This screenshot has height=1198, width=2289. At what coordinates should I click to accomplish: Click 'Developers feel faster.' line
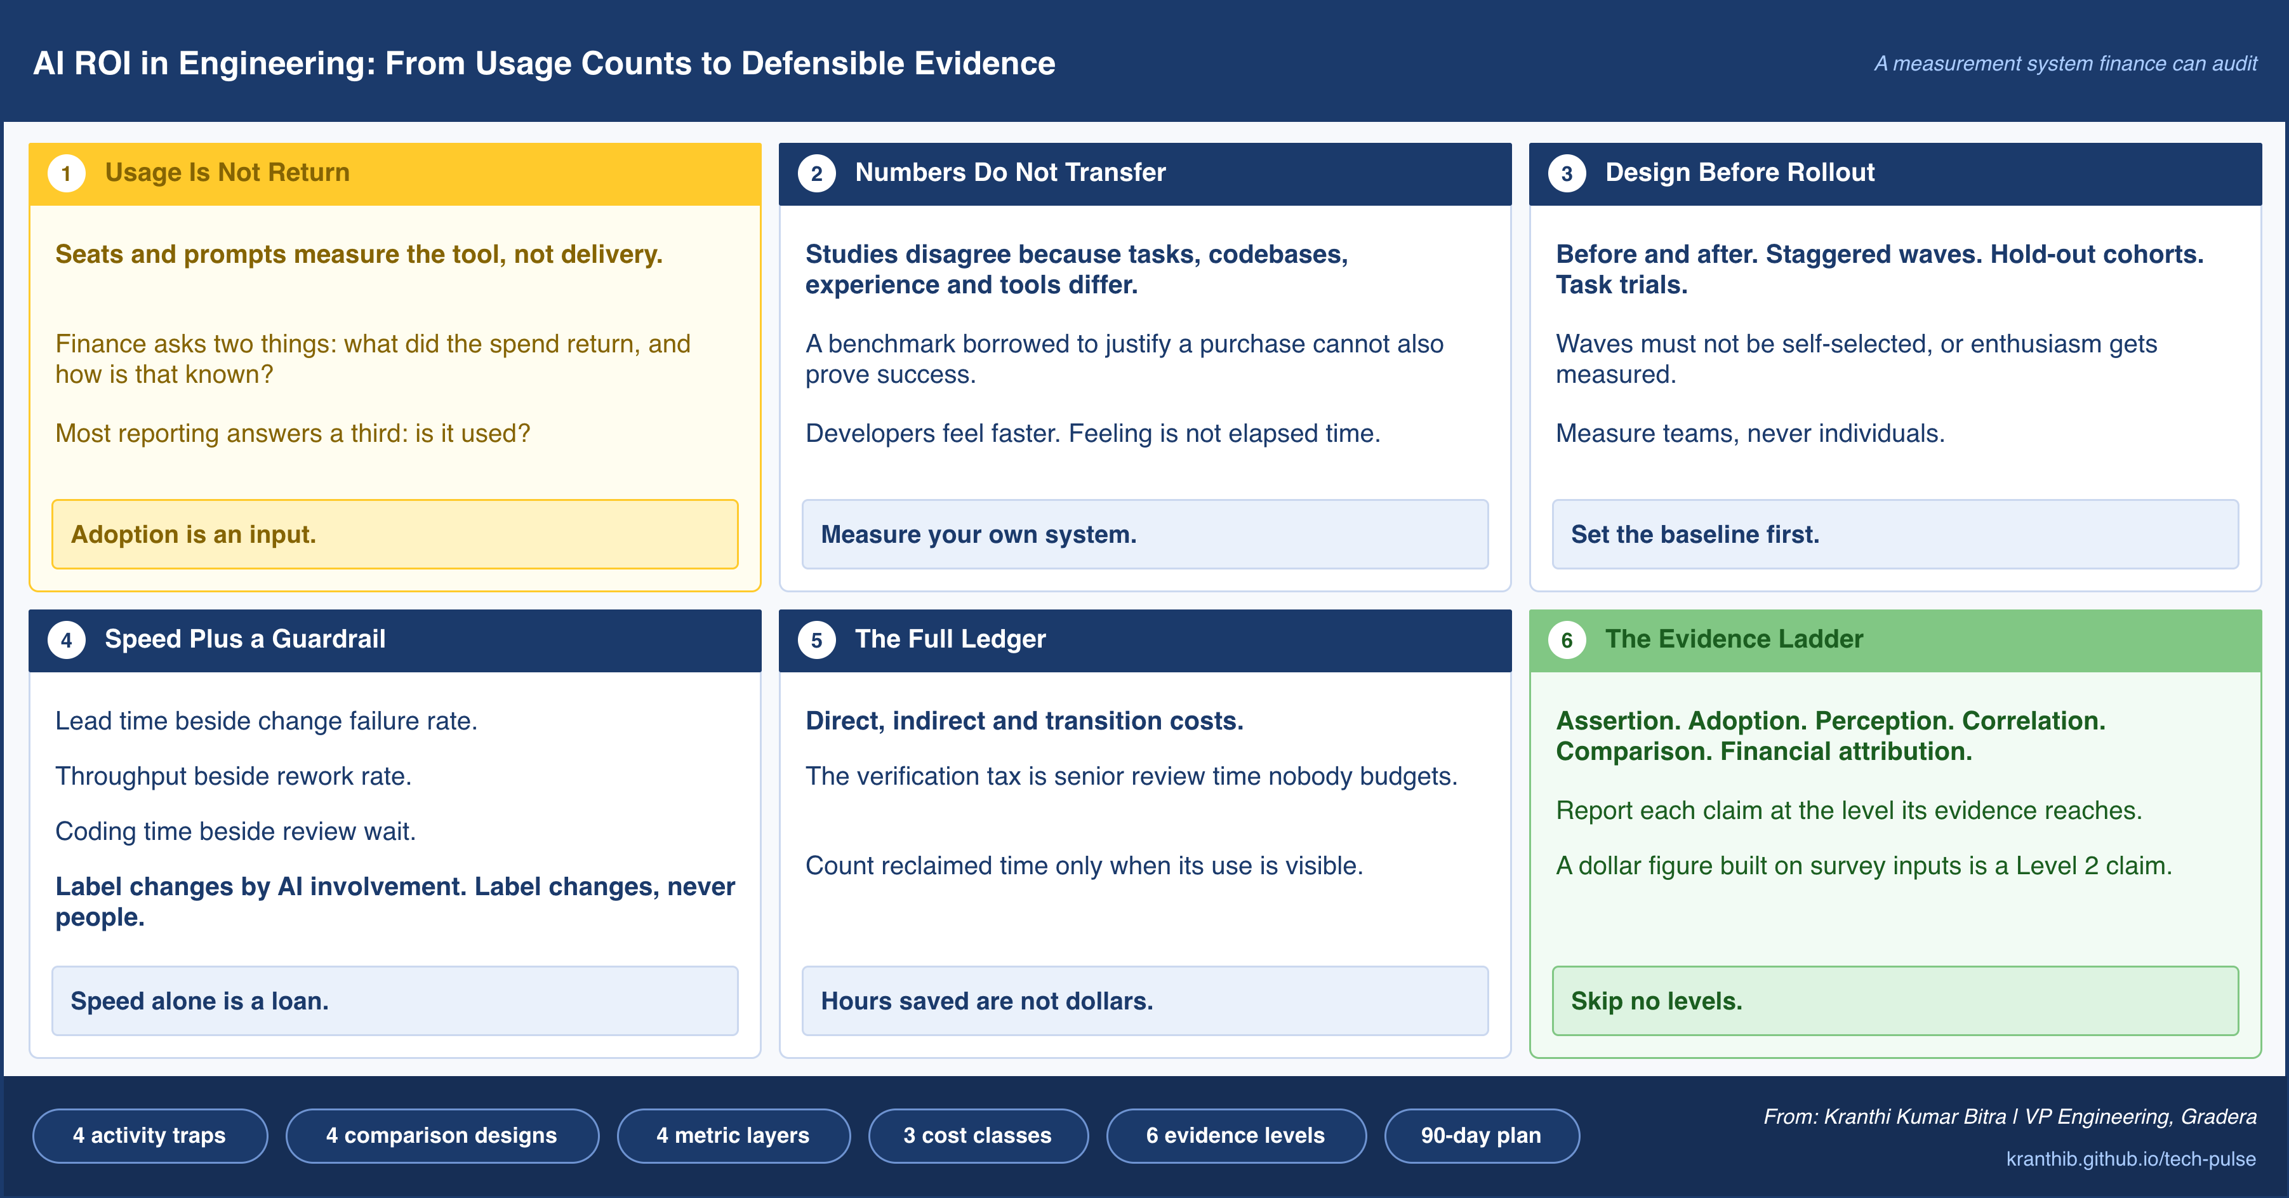1092,434
